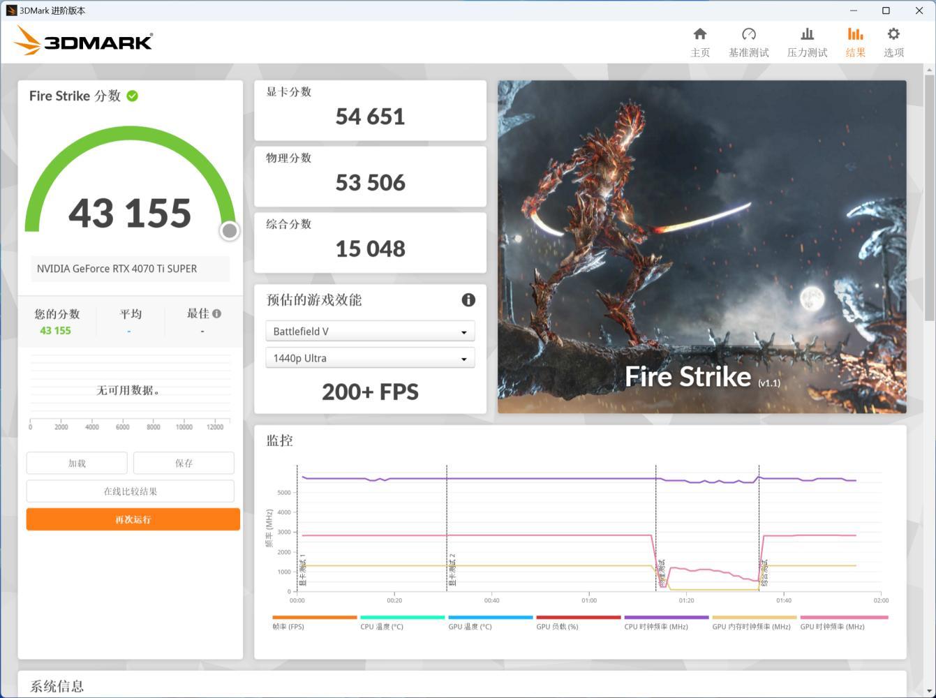
Task: Click the gray gauge end-point handle
Action: [x=229, y=230]
